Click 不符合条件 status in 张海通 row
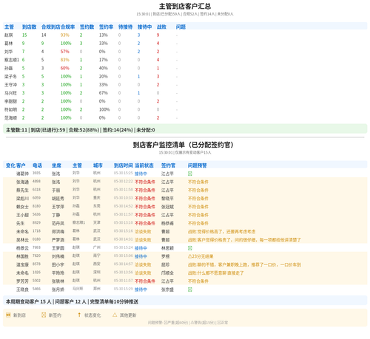The image size is (370, 339). (145, 182)
